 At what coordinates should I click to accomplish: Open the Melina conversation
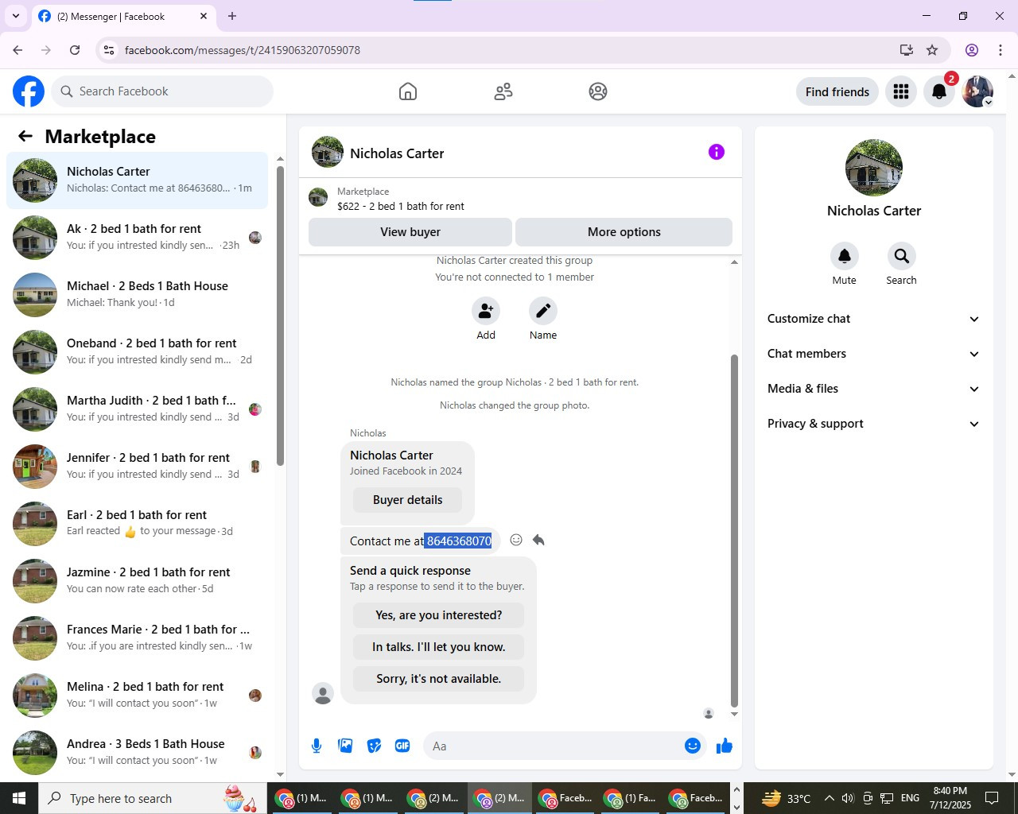(x=138, y=696)
